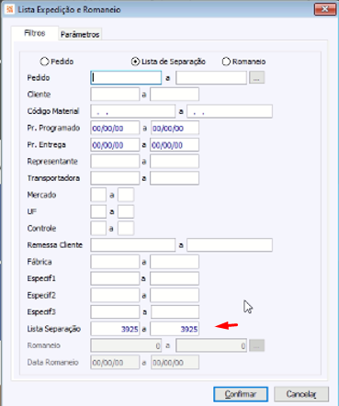Focus the Fábrica end field
Viewport: 339px width, 406px height.
[175, 262]
